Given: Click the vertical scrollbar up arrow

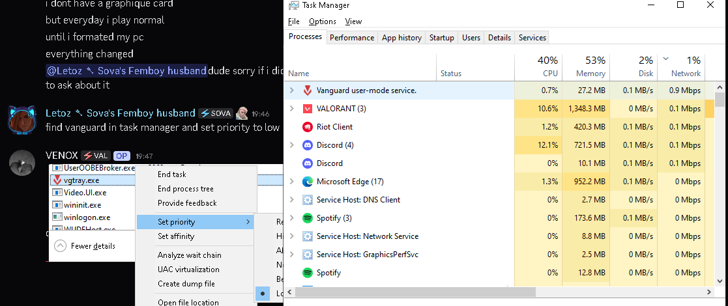Looking at the screenshot, I should click(720, 87).
